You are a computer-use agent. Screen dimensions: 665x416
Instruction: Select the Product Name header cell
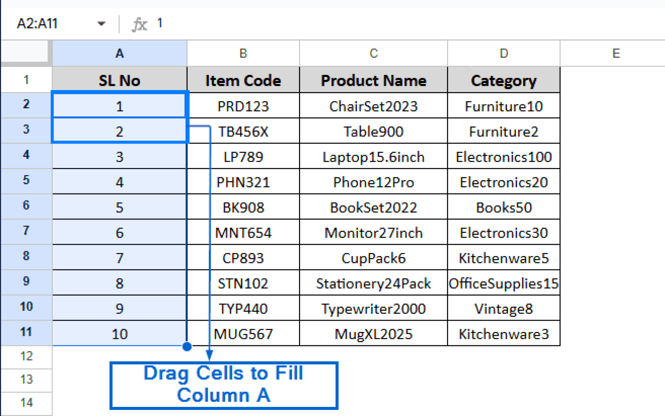pos(373,80)
